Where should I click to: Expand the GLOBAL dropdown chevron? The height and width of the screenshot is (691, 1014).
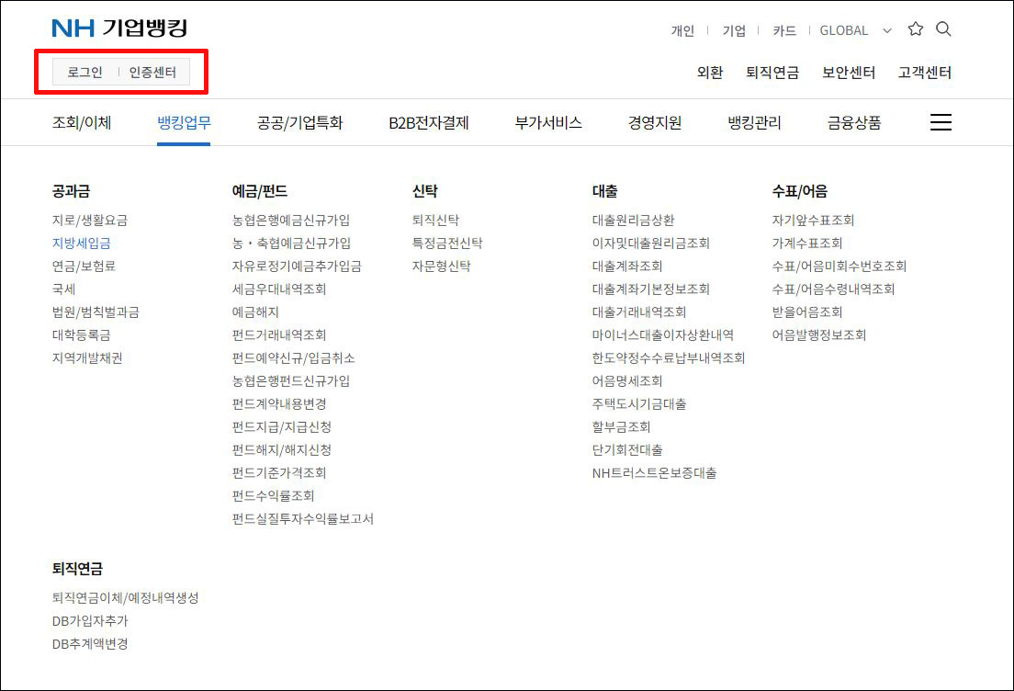click(887, 30)
